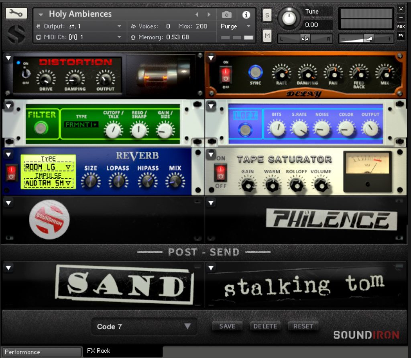Click the Filter GAIN/SIZE knob
This screenshot has width=411, height=358.
pyautogui.click(x=165, y=130)
